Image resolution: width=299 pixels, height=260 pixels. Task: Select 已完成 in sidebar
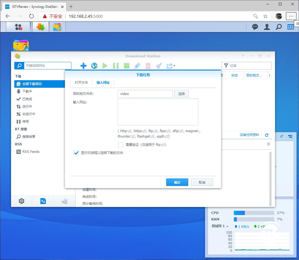pos(27,99)
